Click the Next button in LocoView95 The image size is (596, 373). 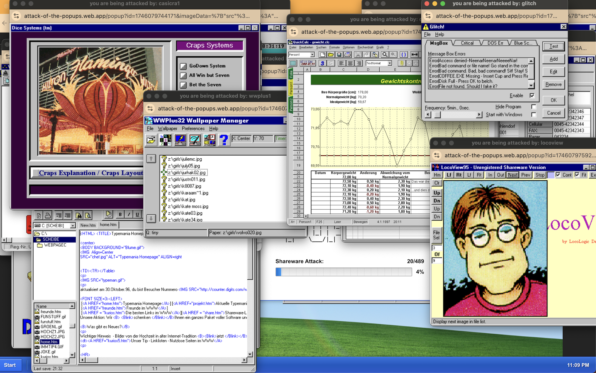(513, 175)
